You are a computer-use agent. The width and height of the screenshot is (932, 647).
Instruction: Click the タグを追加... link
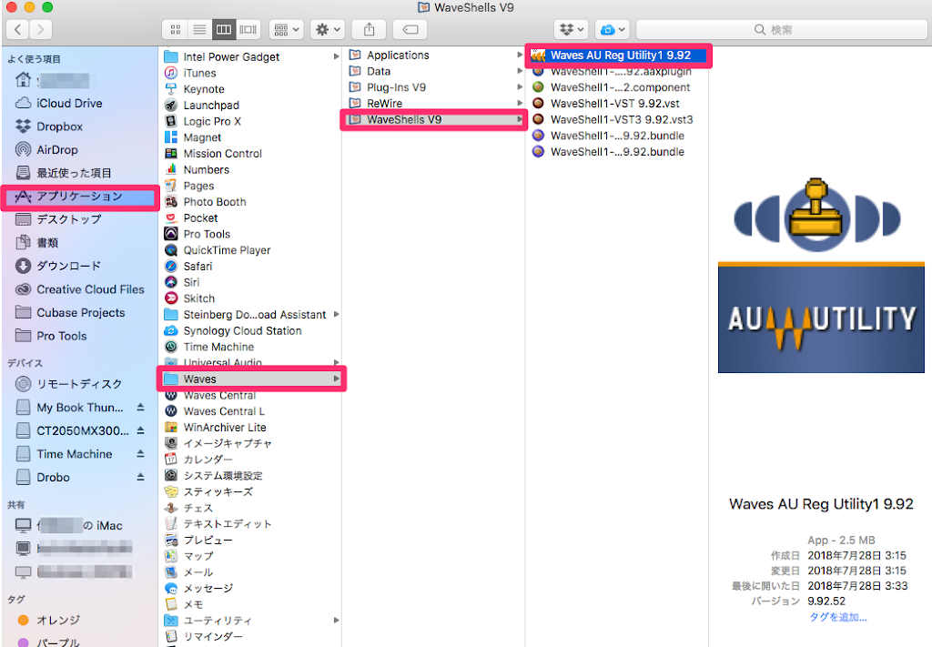(838, 617)
